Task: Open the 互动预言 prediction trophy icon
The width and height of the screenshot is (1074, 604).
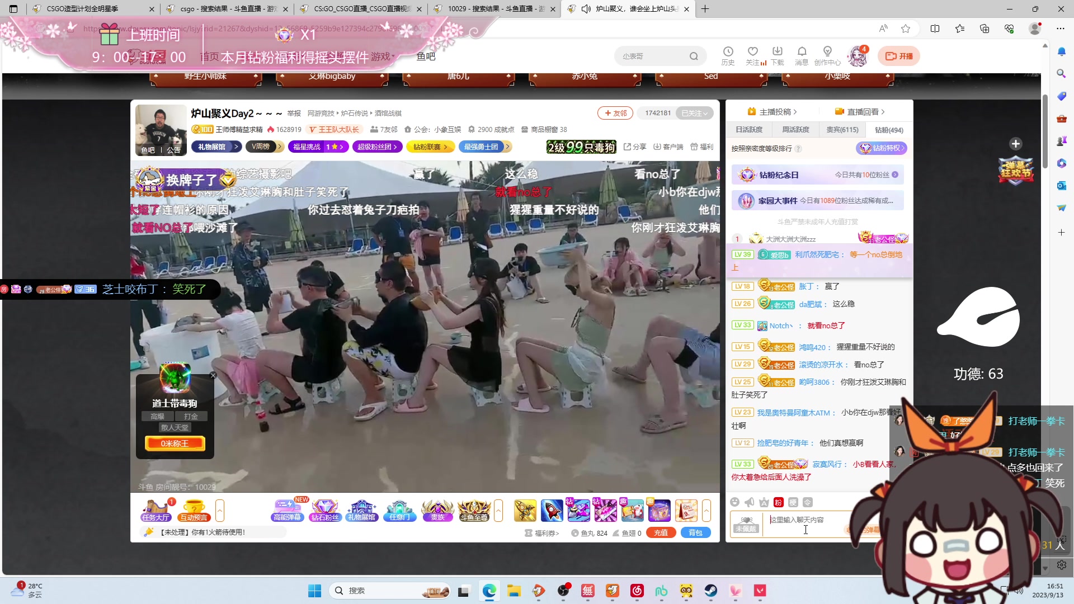Action: pos(194,510)
